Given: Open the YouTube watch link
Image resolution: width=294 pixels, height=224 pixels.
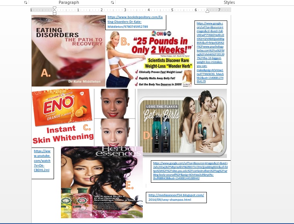Looking at the screenshot, I should point(42,161).
